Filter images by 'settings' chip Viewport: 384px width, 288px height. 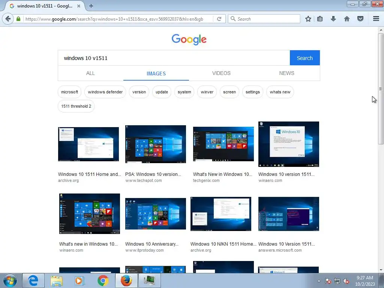(x=253, y=92)
